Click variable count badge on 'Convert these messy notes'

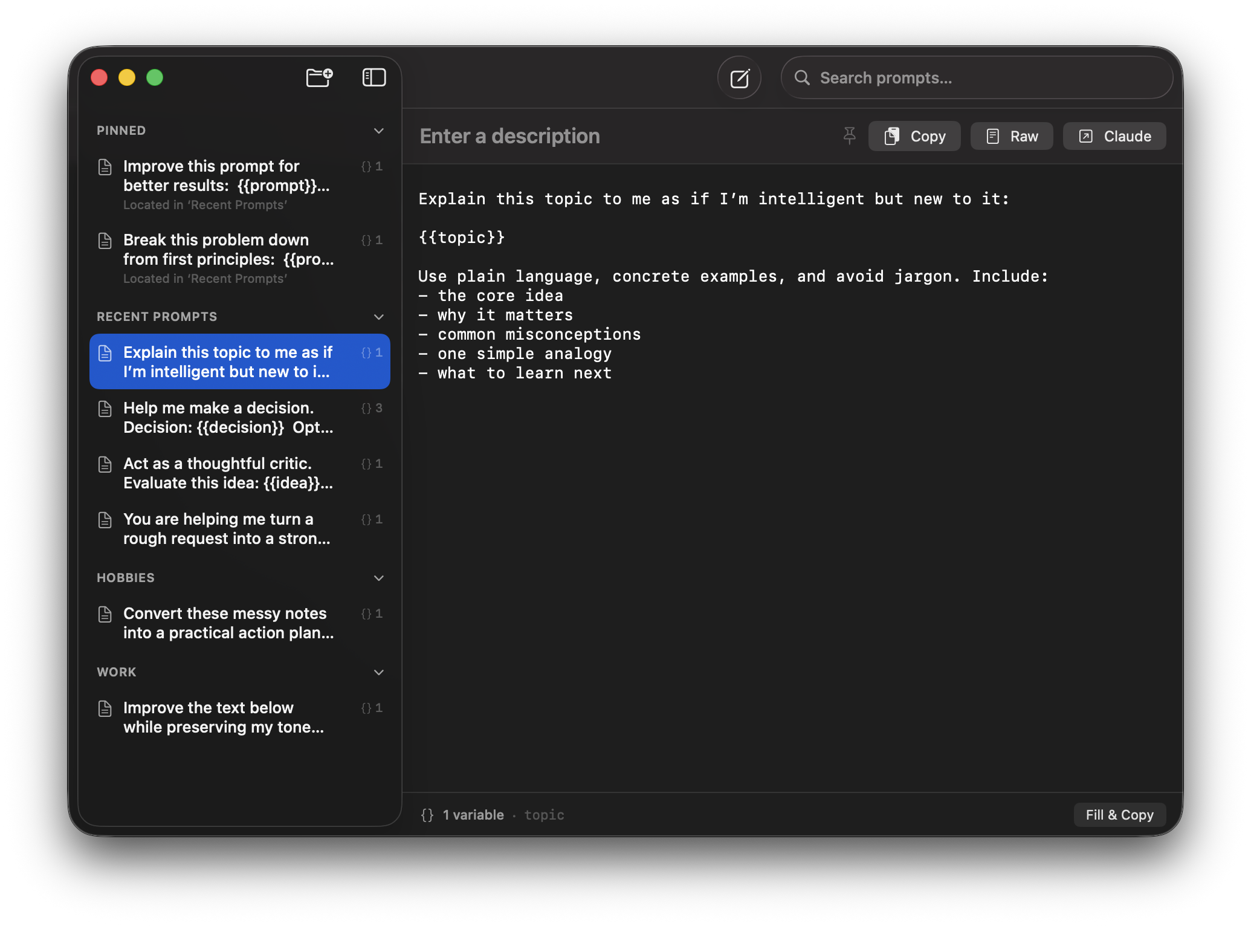372,614
